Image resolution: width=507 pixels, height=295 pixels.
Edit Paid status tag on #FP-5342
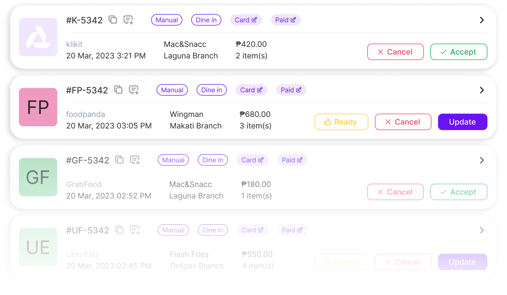pos(299,90)
